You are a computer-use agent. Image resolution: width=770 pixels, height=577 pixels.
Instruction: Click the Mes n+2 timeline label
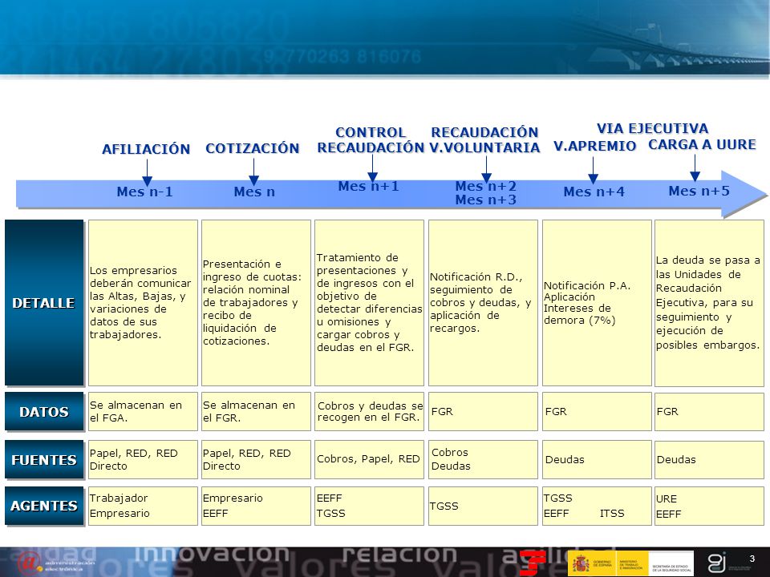point(486,187)
